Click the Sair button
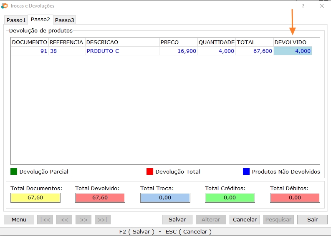The image size is (331, 236). (x=312, y=220)
